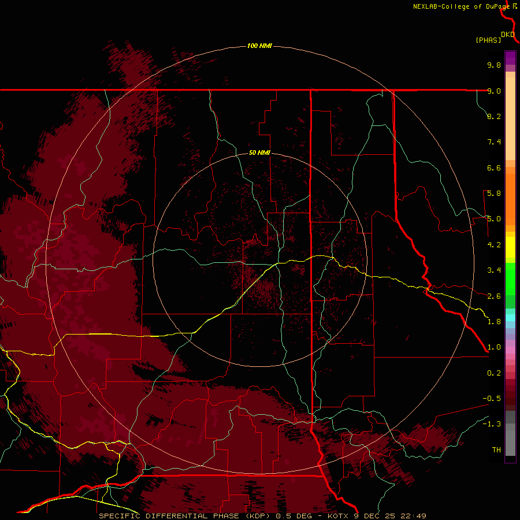The height and width of the screenshot is (520, 520).
Task: Click the 5.8 value on the color scale
Action: [494, 194]
